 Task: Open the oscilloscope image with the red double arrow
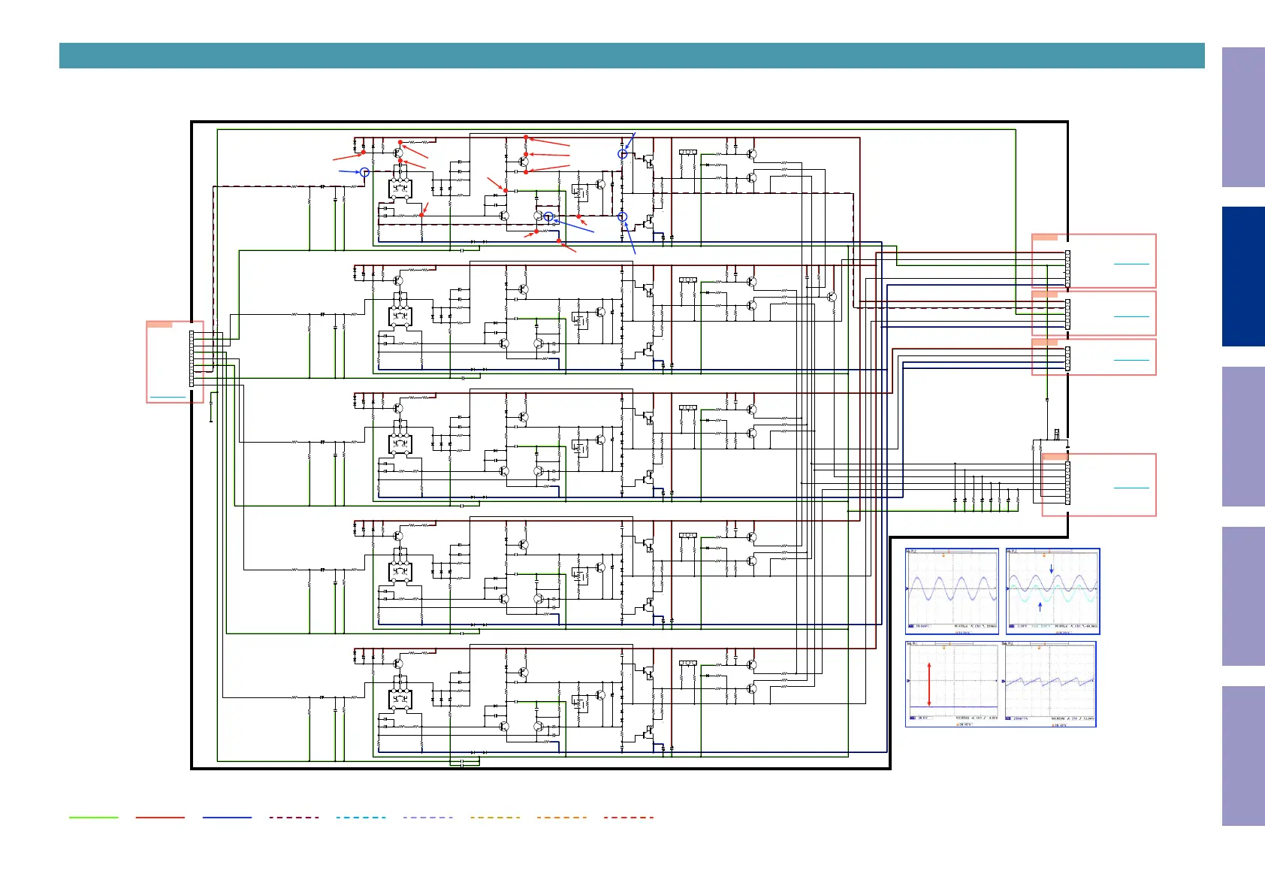(953, 684)
